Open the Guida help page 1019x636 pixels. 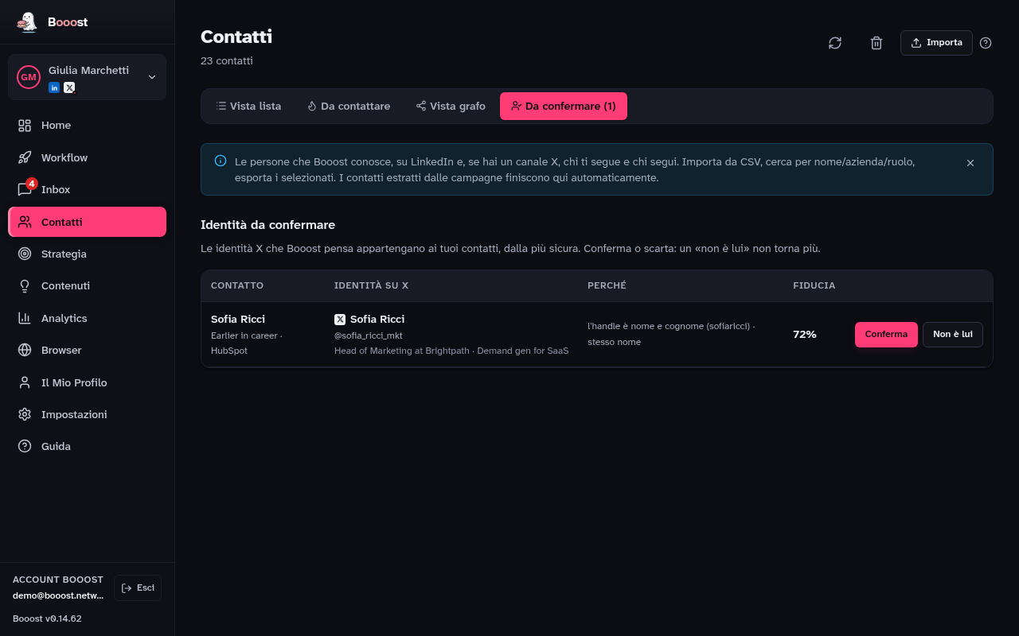click(88, 447)
